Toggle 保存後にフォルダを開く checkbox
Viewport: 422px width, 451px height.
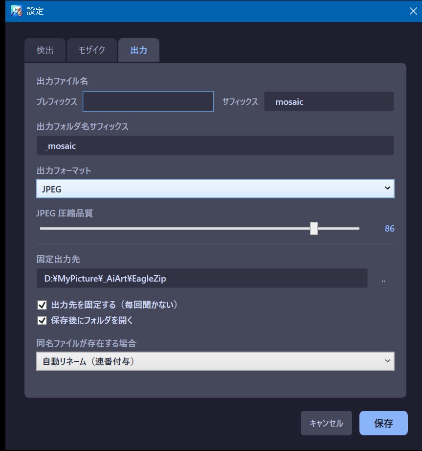(42, 321)
